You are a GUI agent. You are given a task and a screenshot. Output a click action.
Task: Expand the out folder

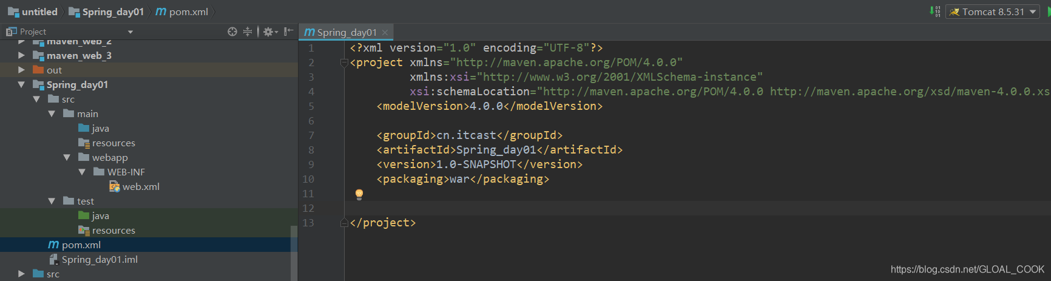click(x=21, y=70)
